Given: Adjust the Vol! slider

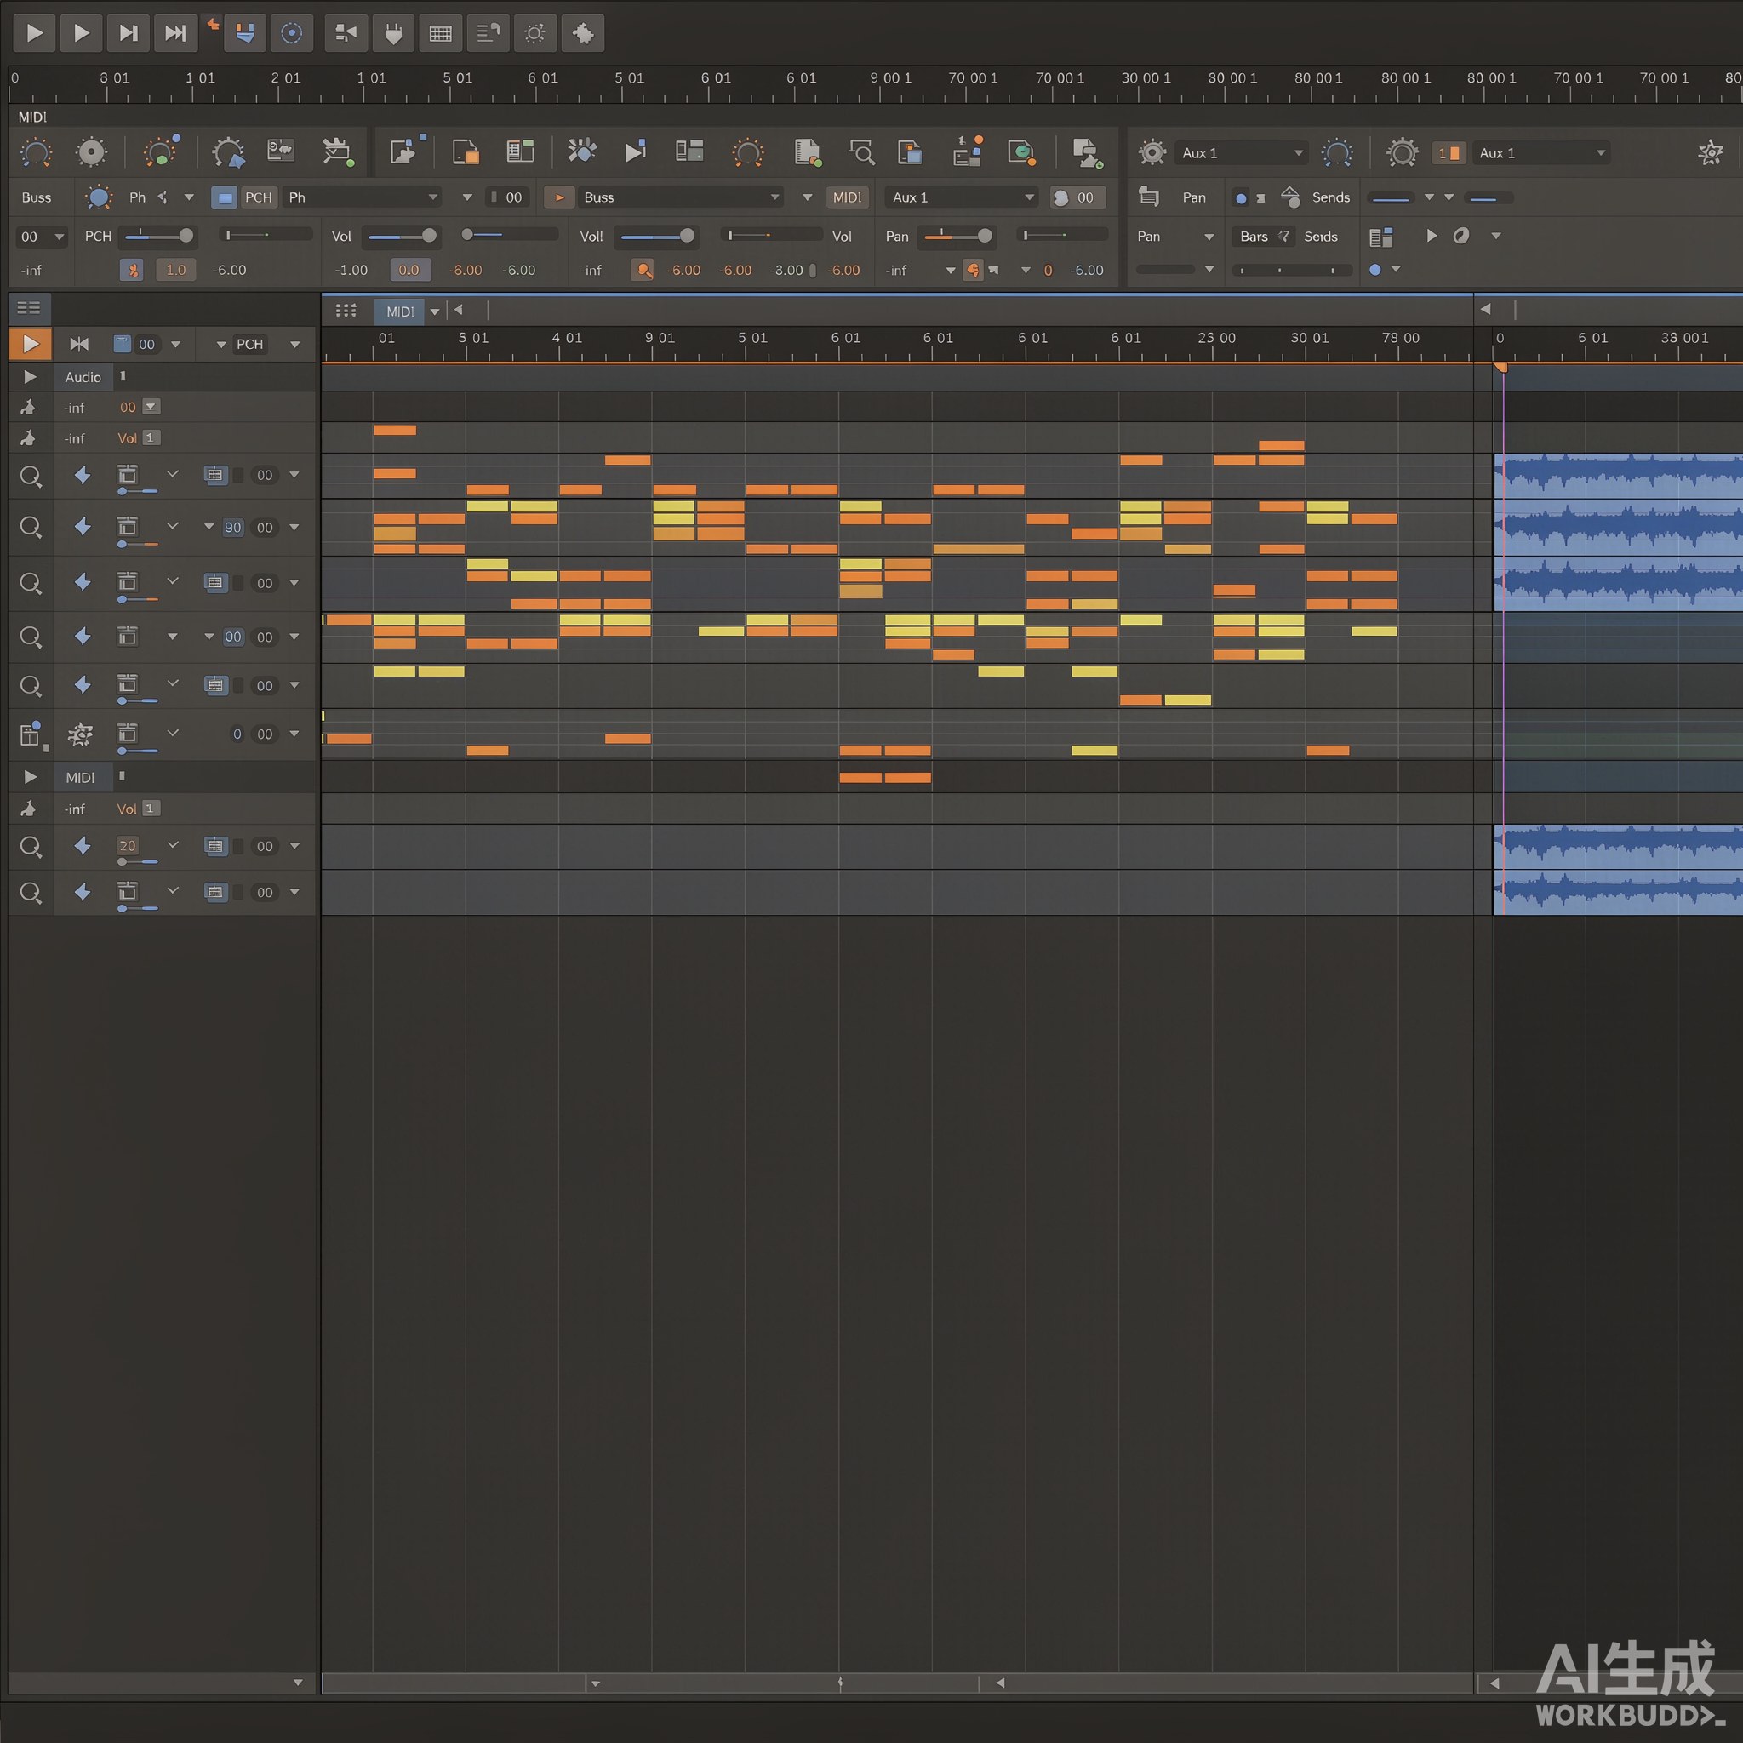Looking at the screenshot, I should coord(657,237).
